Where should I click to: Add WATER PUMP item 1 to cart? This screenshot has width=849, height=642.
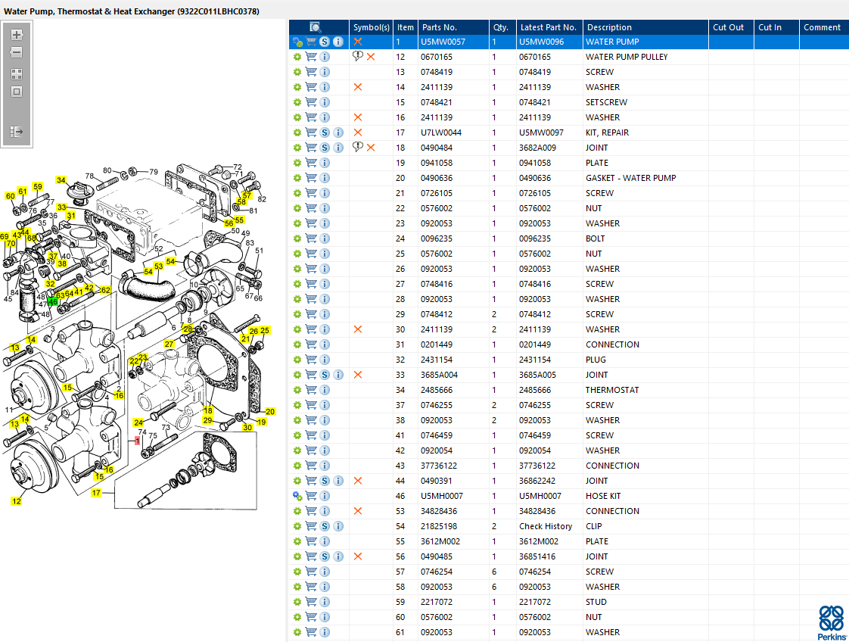pos(311,42)
